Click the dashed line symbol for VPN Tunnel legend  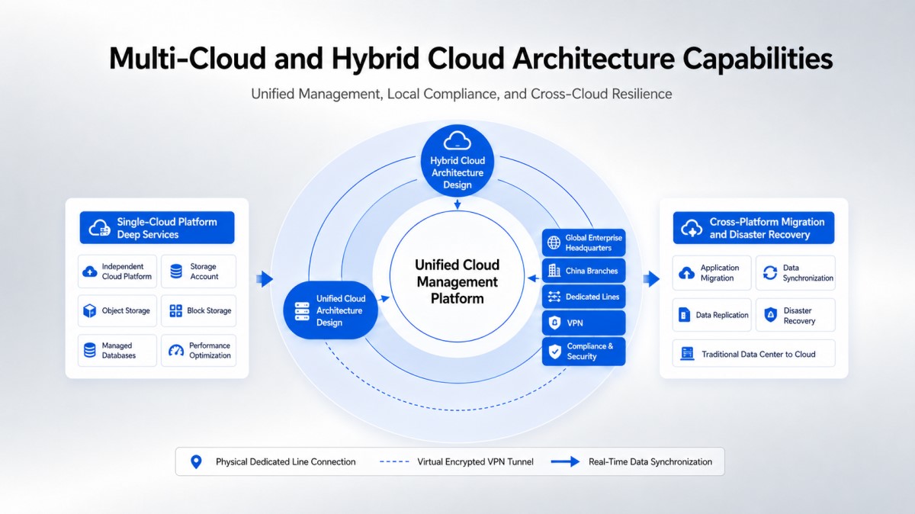(x=394, y=461)
